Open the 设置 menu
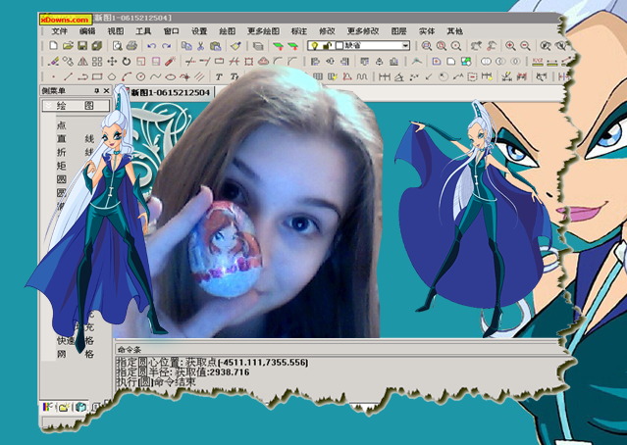The image size is (627, 445). point(199,31)
